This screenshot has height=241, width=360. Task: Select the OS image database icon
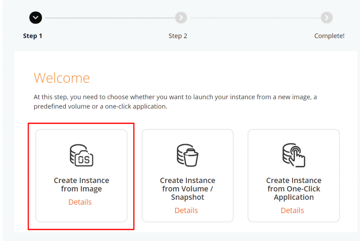click(x=82, y=155)
